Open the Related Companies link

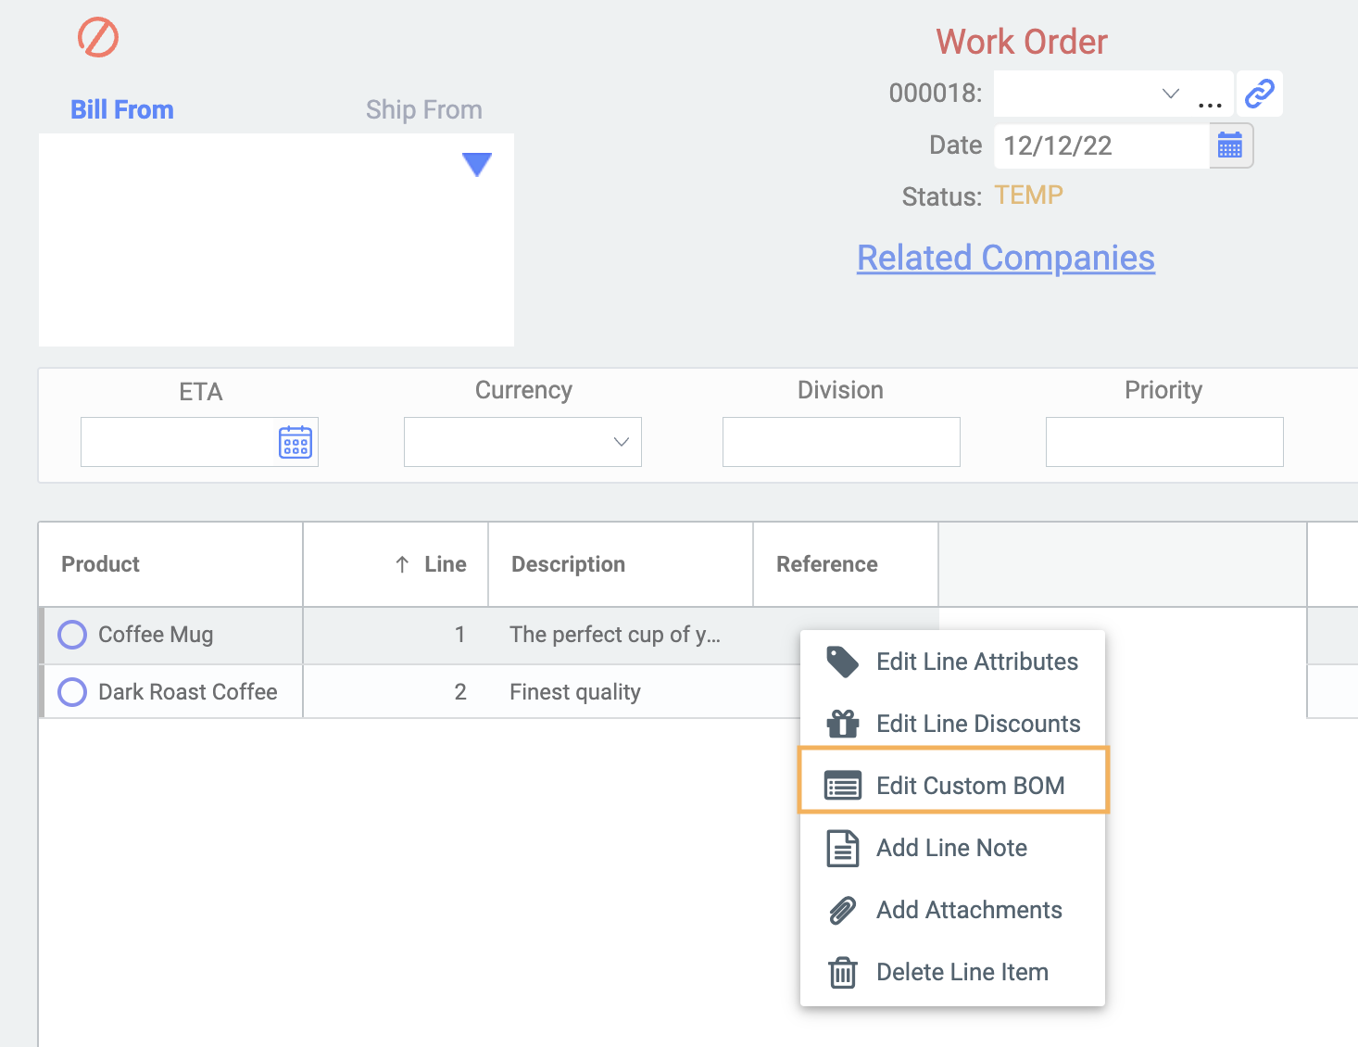[1006, 258]
